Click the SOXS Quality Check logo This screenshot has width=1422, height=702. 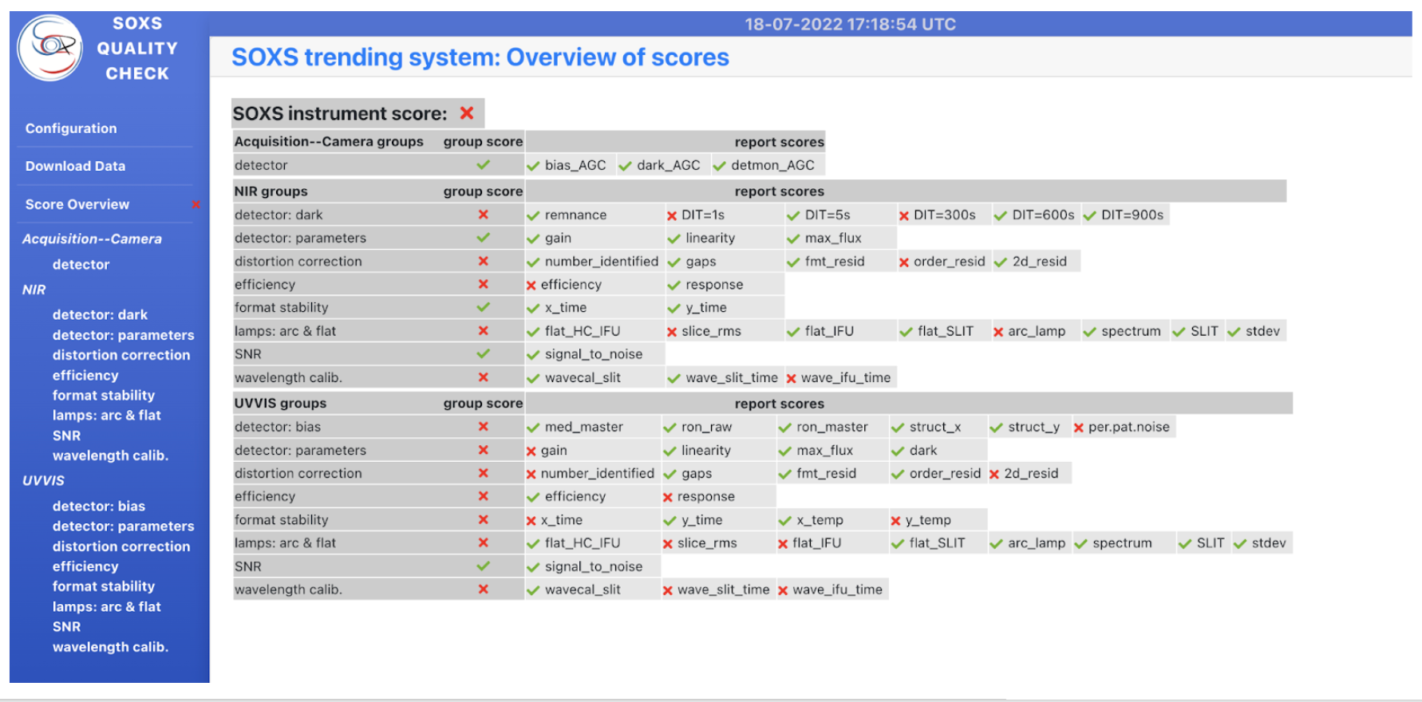[50, 48]
